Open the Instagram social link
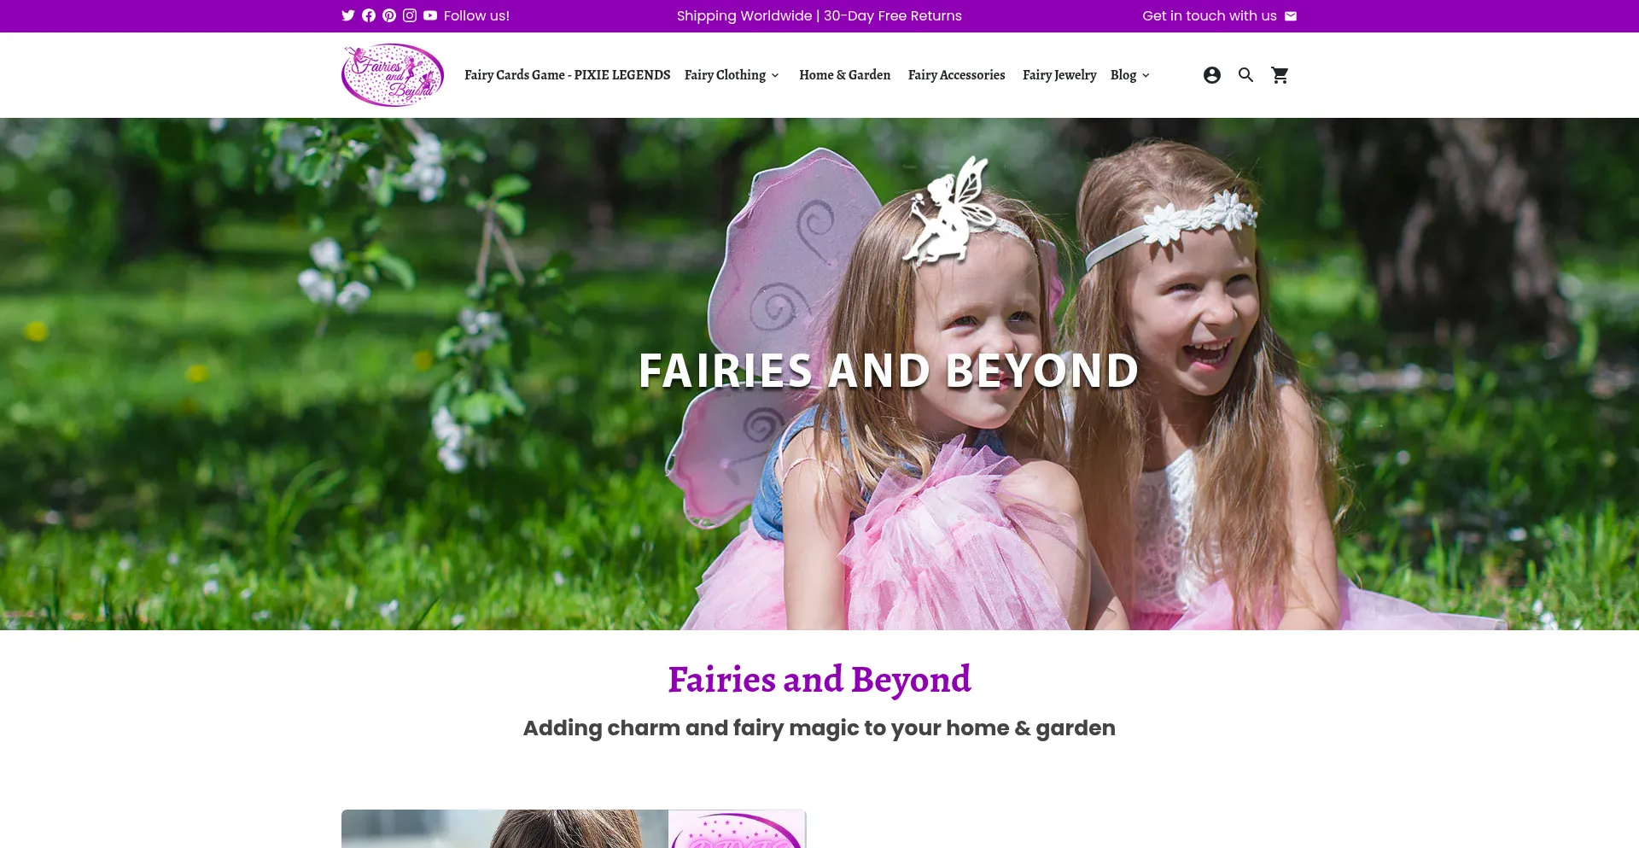 pyautogui.click(x=410, y=15)
